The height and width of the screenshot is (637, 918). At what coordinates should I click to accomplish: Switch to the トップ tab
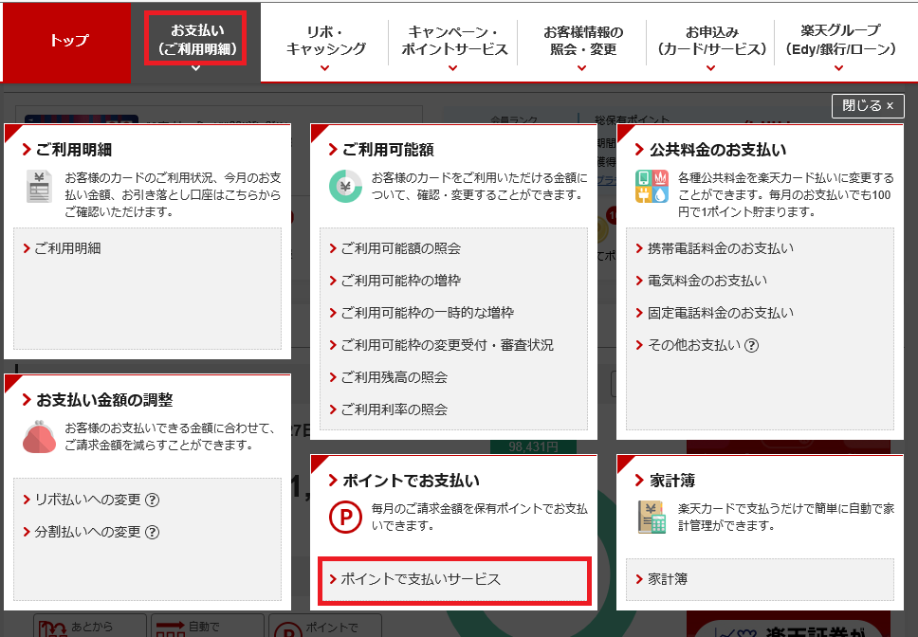point(65,42)
